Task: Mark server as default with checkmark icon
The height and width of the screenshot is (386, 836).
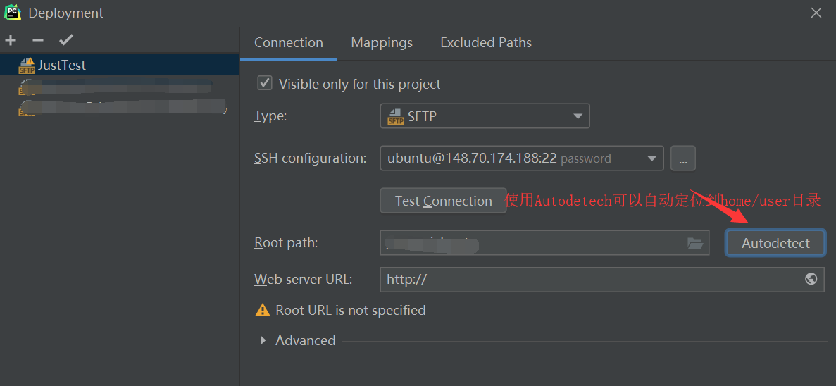Action: (66, 40)
